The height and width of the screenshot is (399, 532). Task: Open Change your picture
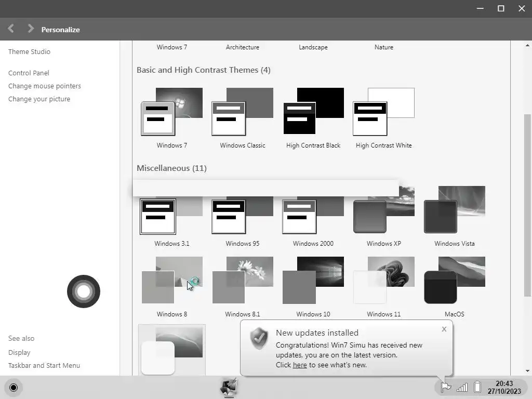39,99
